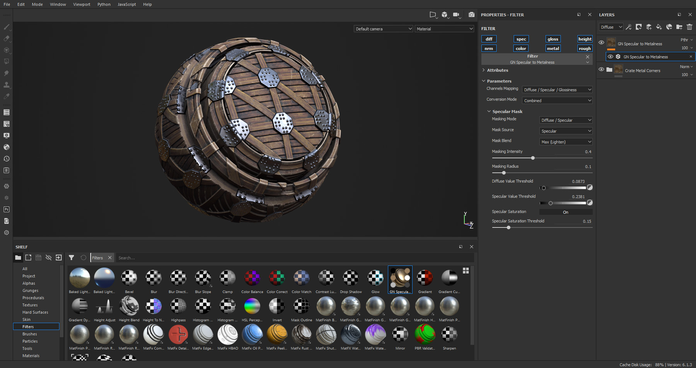The width and height of the screenshot is (696, 368).
Task: Toggle visibility of Crate Metal Corners folder
Action: [x=601, y=70]
